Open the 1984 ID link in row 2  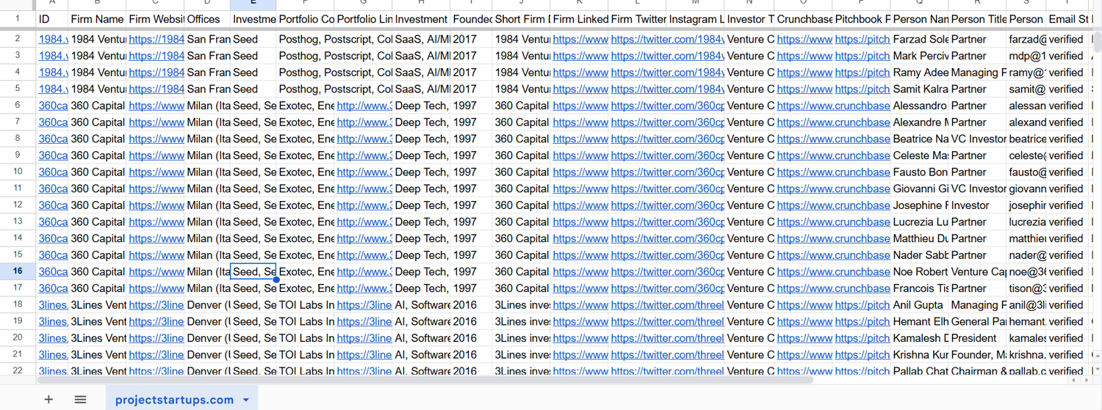[53, 39]
